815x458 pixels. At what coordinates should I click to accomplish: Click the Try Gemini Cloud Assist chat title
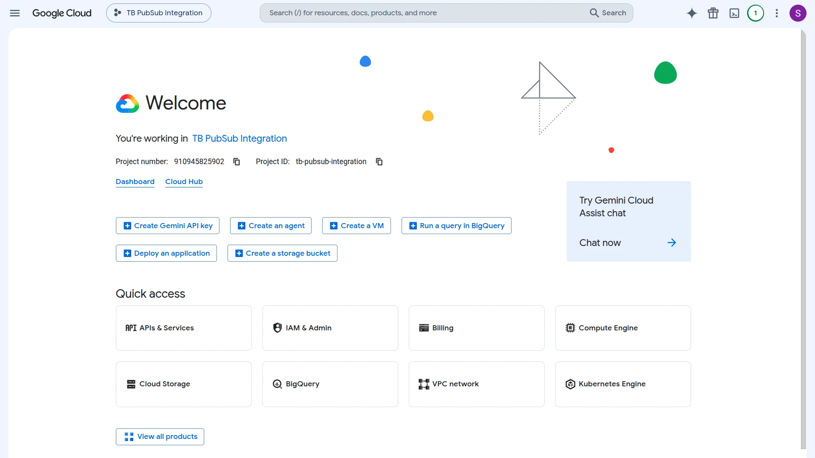(616, 207)
